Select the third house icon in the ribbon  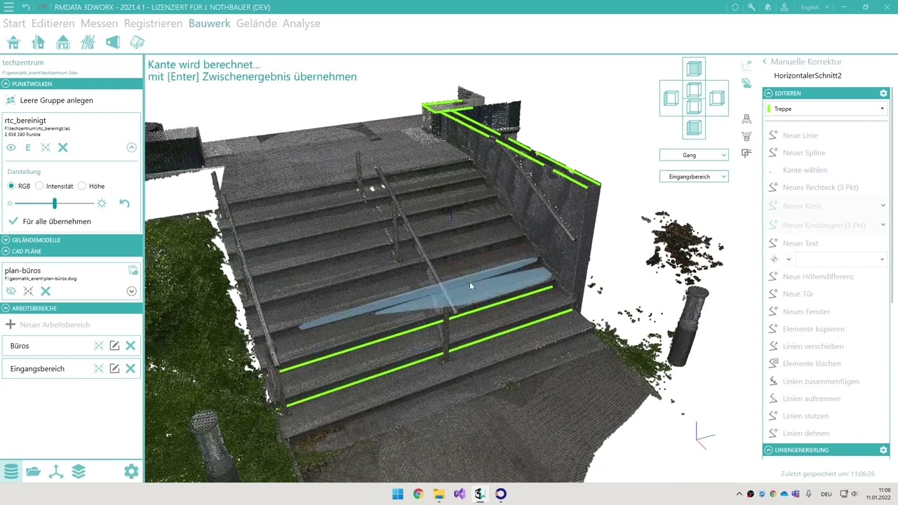coord(63,43)
